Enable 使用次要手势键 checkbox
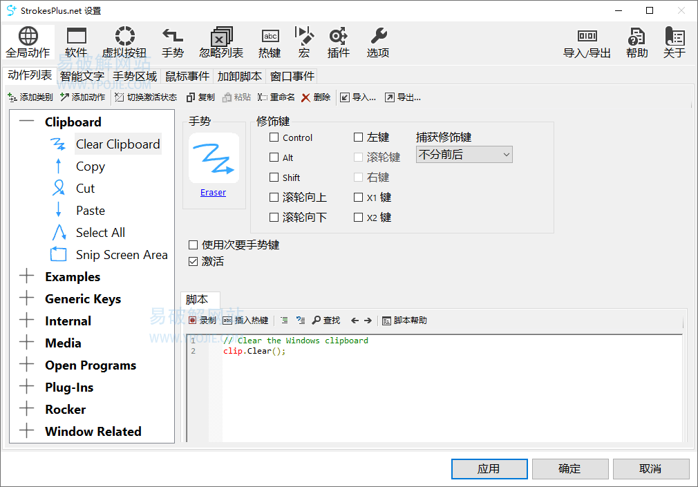The height and width of the screenshot is (487, 698). pyautogui.click(x=193, y=245)
